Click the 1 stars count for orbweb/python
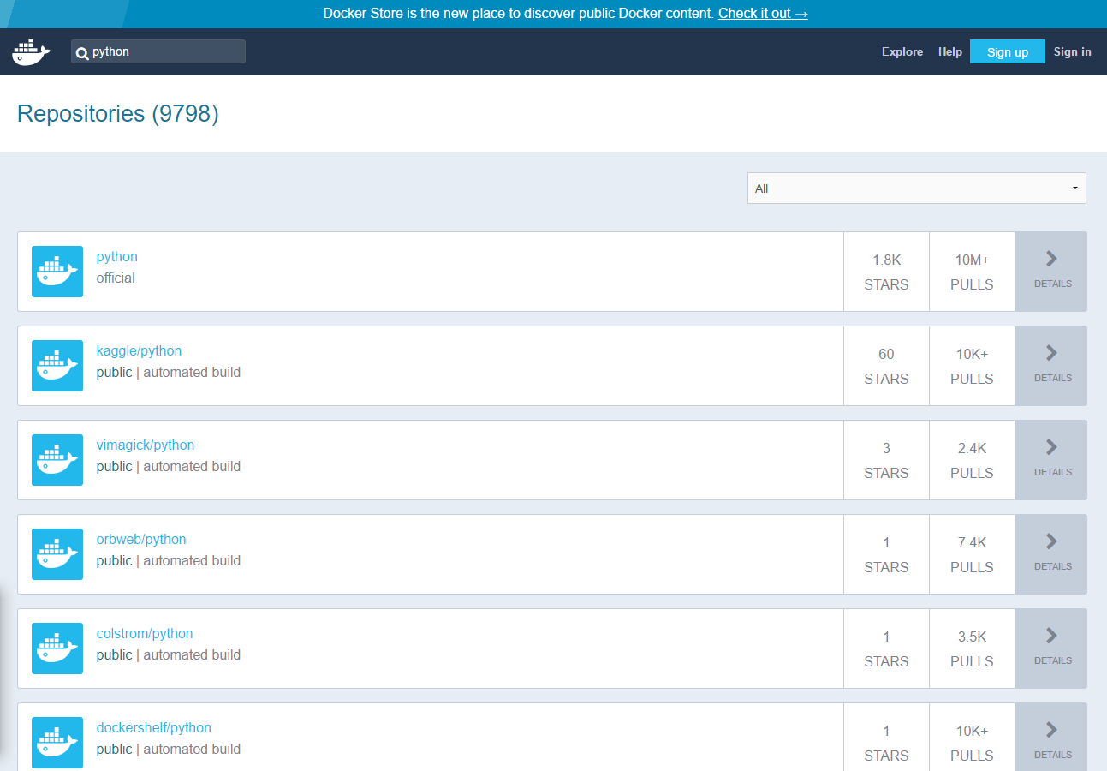The width and height of the screenshot is (1107, 771). 886,542
